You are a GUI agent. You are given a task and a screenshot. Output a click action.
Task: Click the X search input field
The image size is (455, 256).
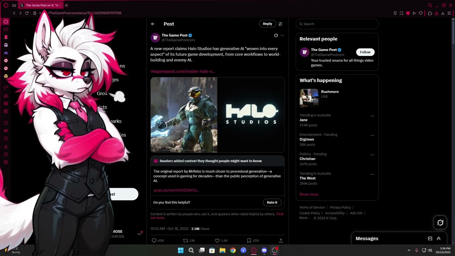point(337,24)
